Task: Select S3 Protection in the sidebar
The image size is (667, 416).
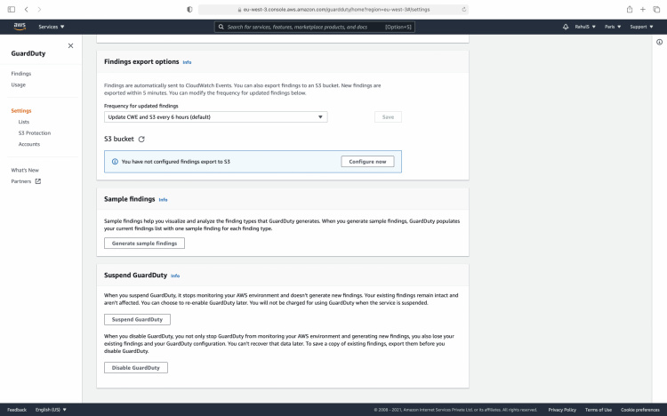Action: tap(34, 132)
